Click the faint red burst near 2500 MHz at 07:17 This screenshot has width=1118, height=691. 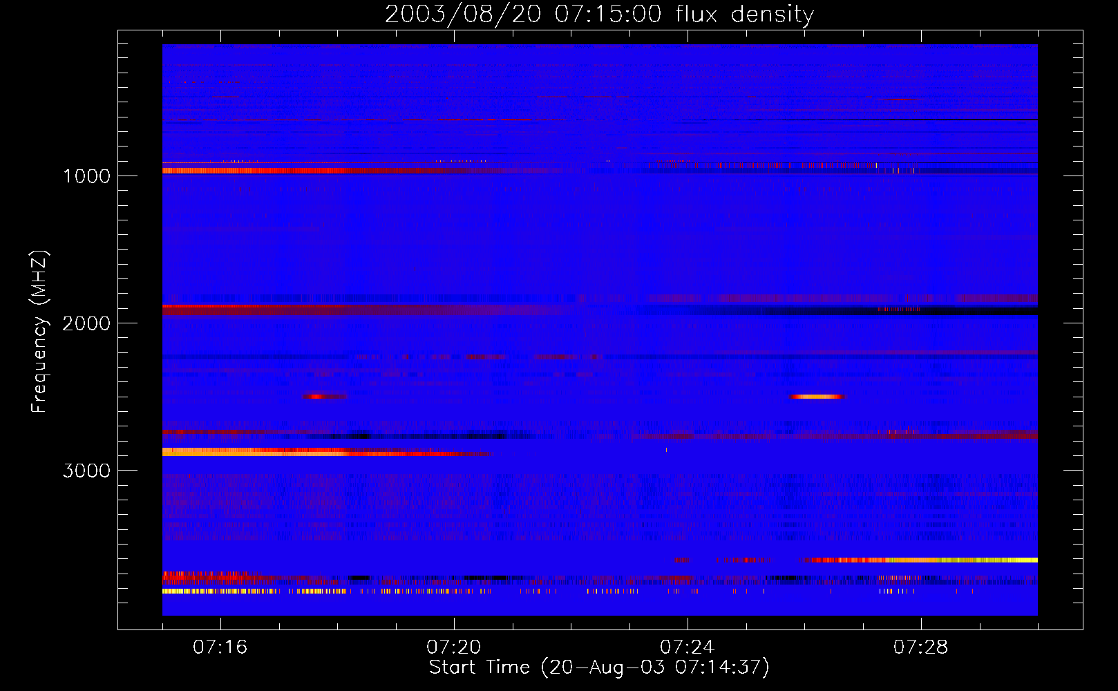325,397
